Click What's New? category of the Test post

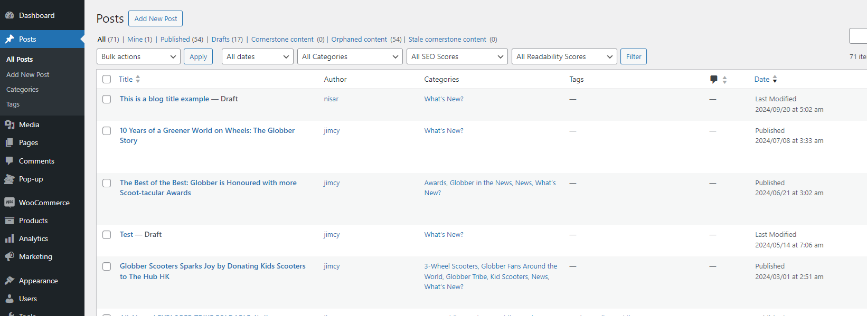click(444, 234)
